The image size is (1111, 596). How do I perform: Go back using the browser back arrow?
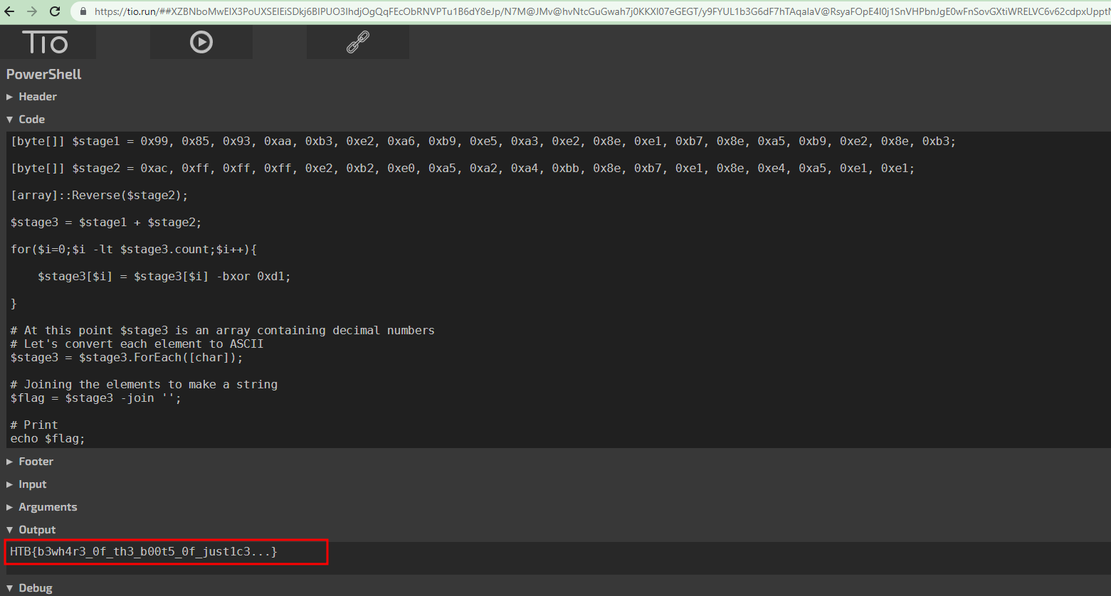click(x=10, y=11)
